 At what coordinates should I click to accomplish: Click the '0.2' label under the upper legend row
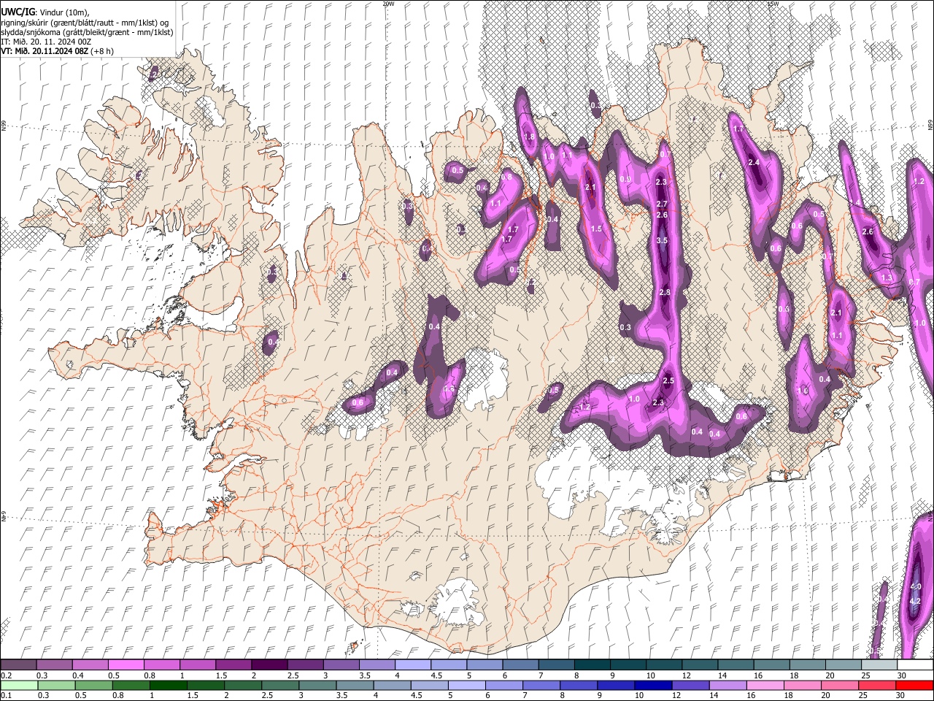(x=7, y=675)
